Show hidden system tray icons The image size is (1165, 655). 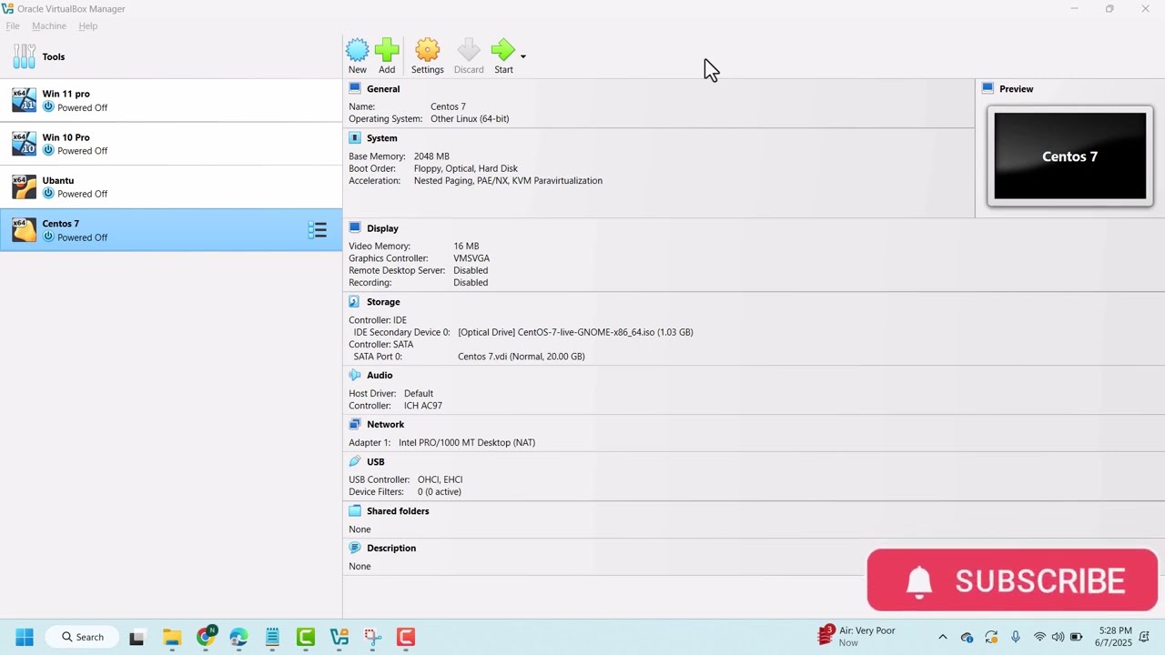943,637
